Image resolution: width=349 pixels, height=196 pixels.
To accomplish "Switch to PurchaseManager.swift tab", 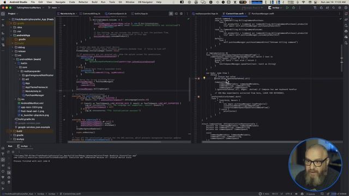I will pyautogui.click(x=263, y=14).
